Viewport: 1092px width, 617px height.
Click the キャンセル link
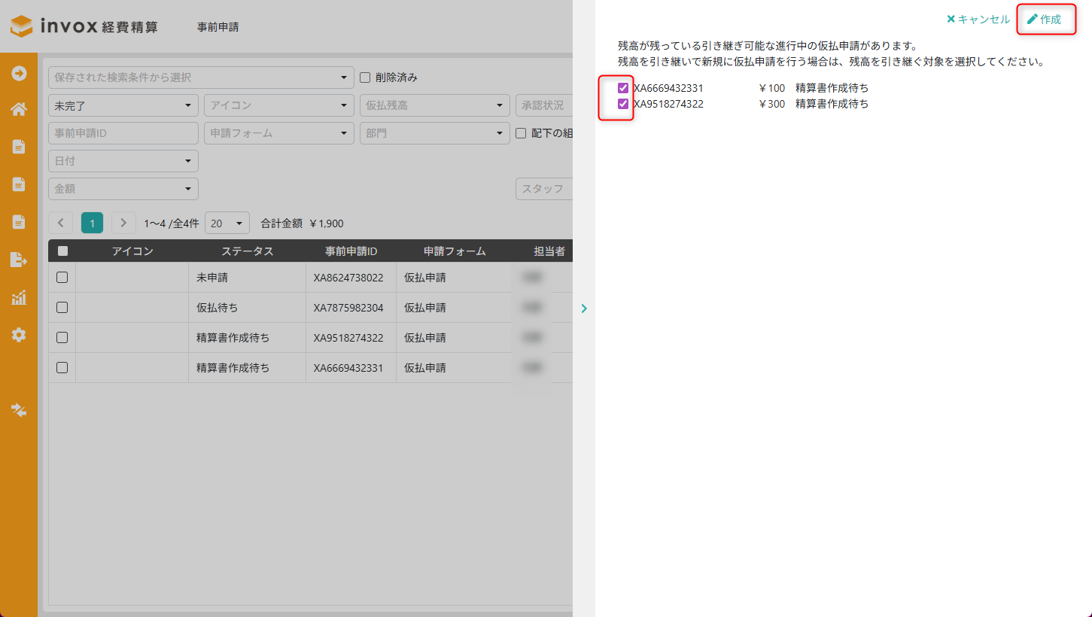click(978, 20)
